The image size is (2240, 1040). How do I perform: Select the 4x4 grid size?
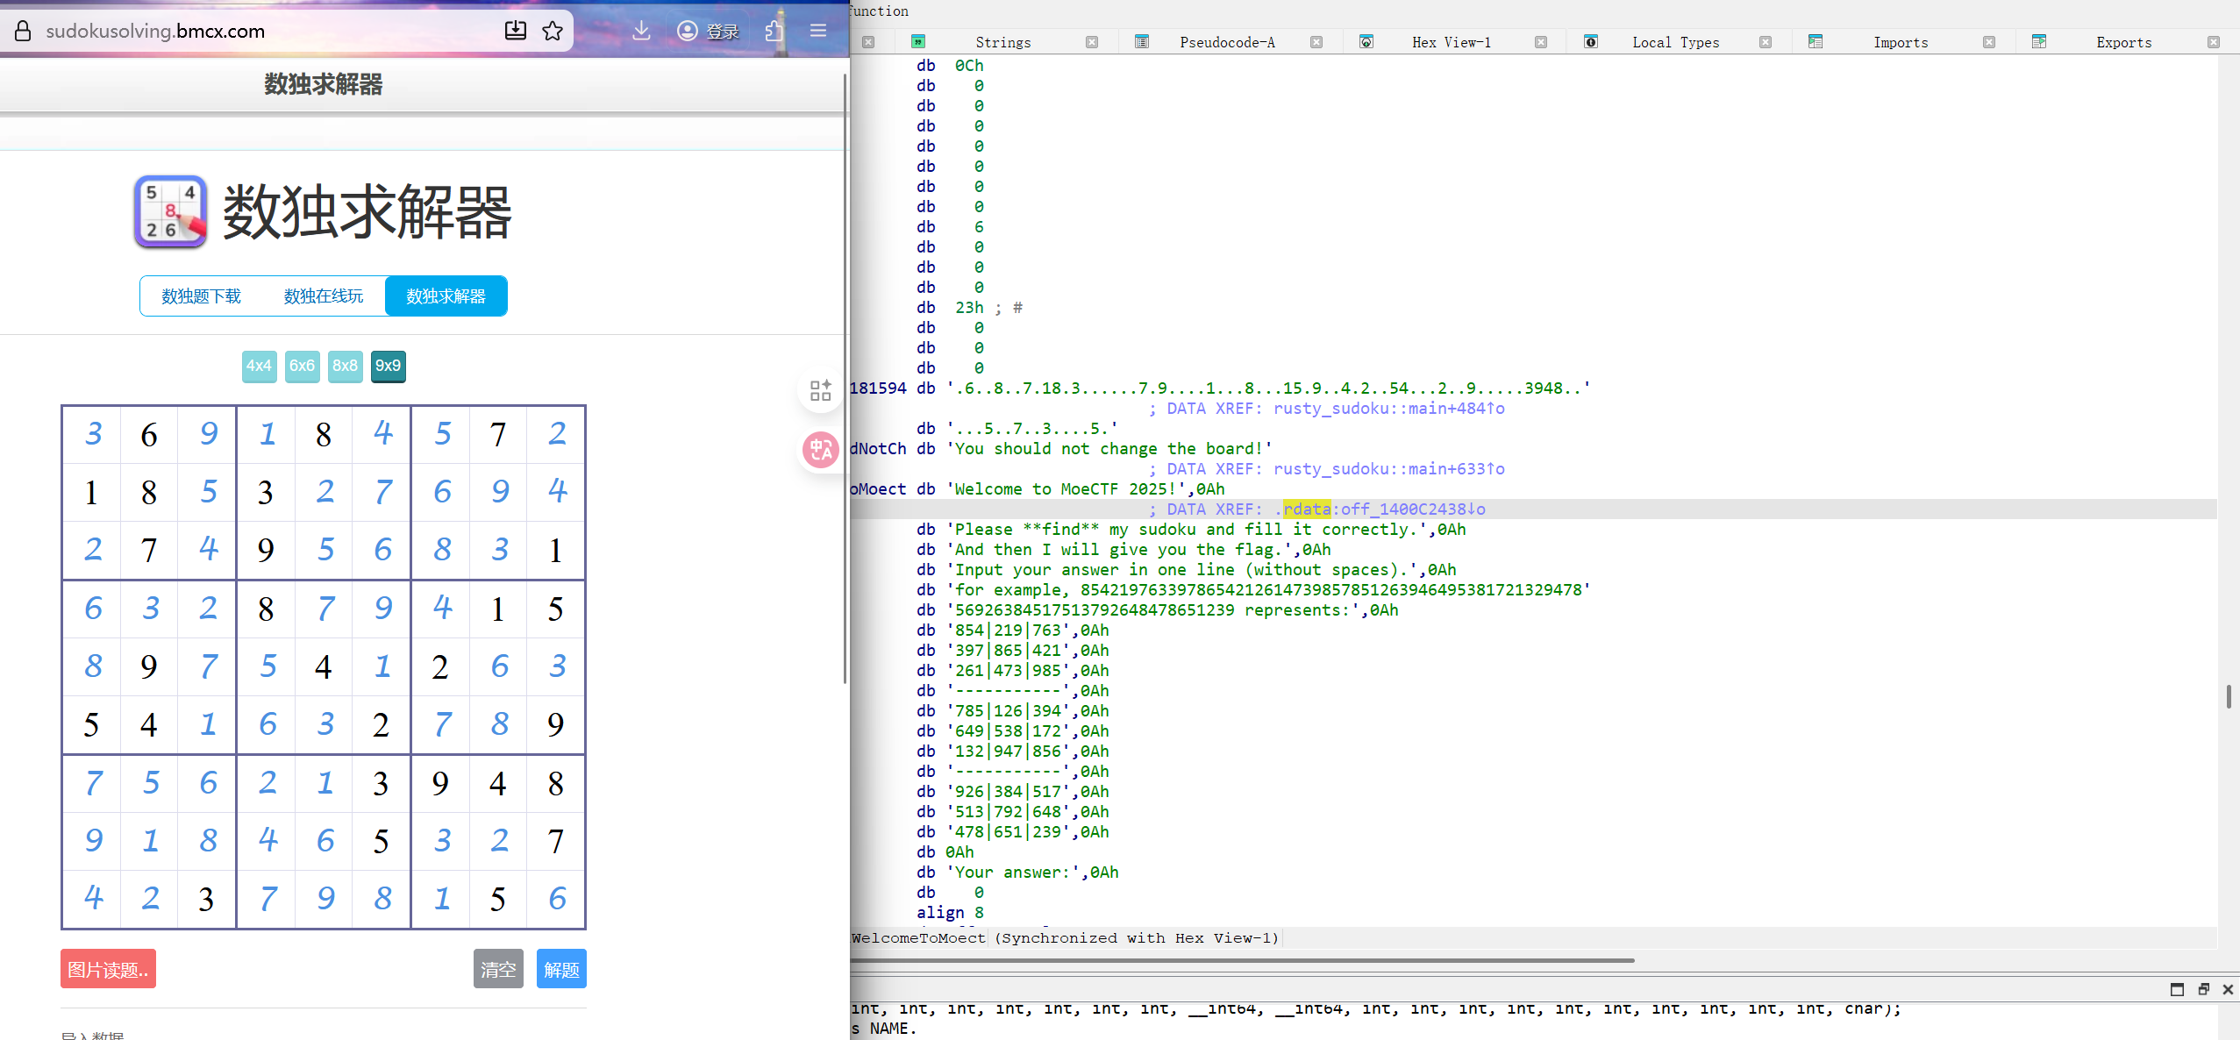tap(259, 366)
